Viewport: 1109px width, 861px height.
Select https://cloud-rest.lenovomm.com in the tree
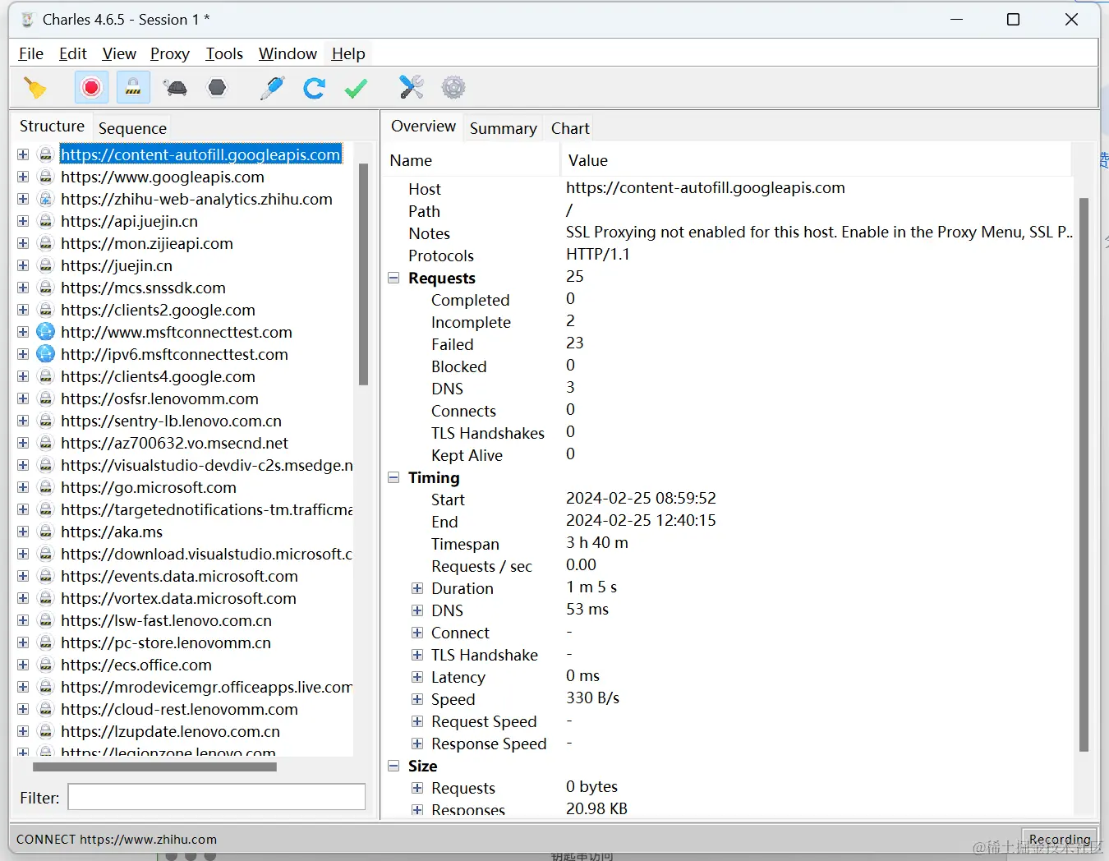point(179,709)
